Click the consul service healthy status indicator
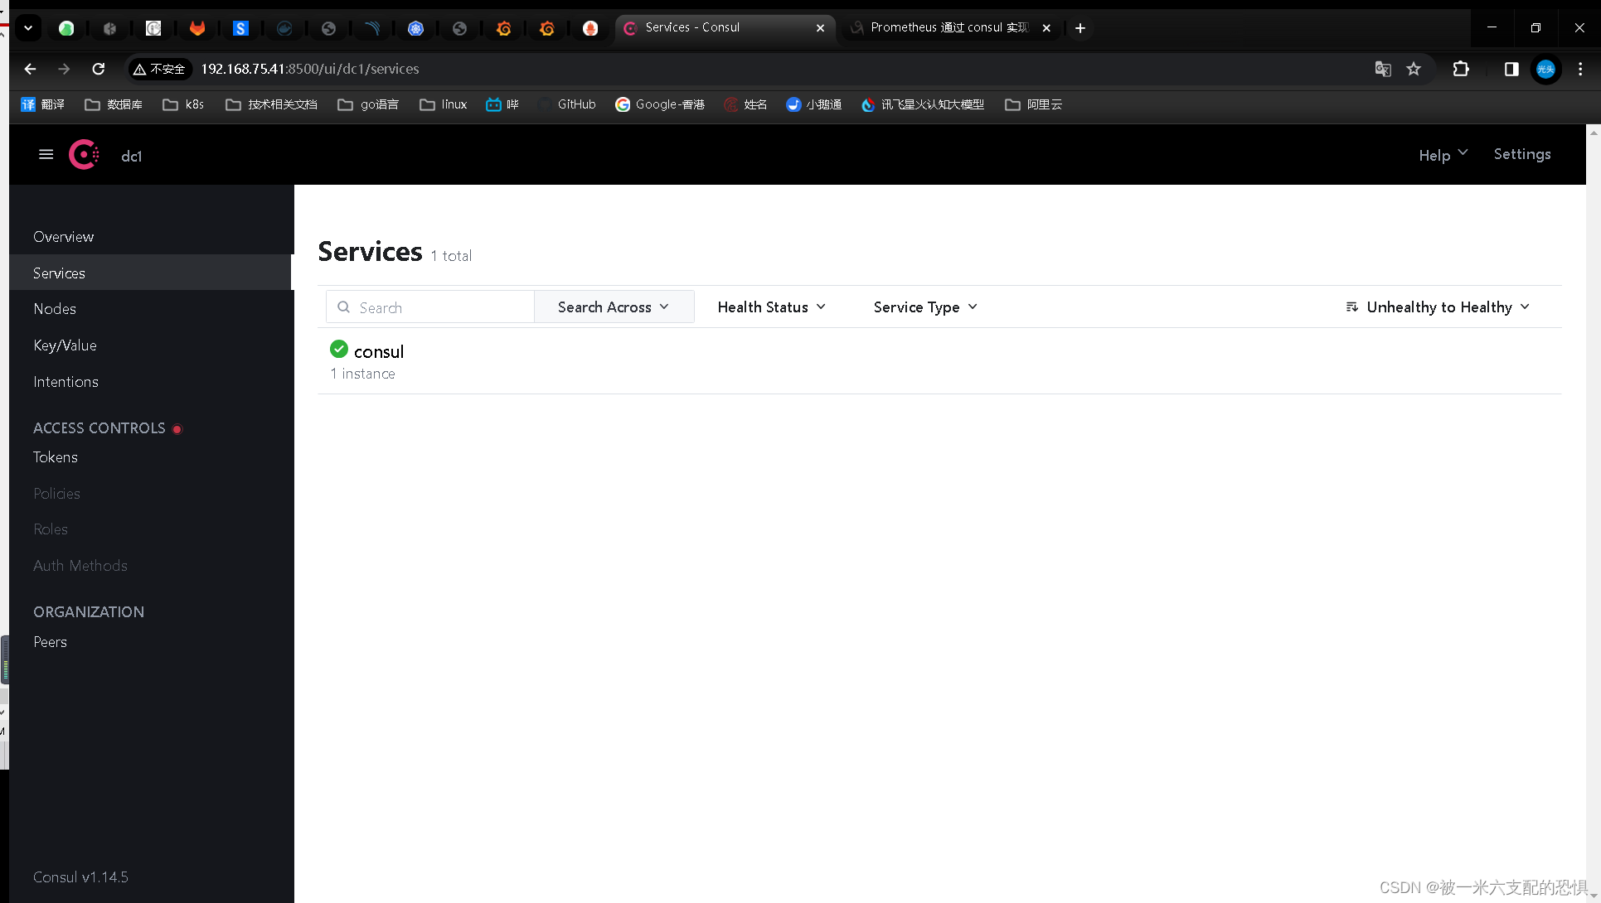 [x=338, y=350]
